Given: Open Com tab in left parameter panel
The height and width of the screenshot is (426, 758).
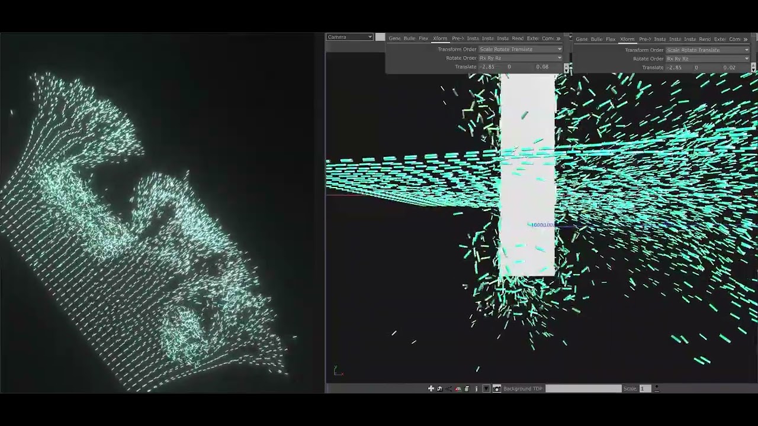Looking at the screenshot, I should point(548,38).
